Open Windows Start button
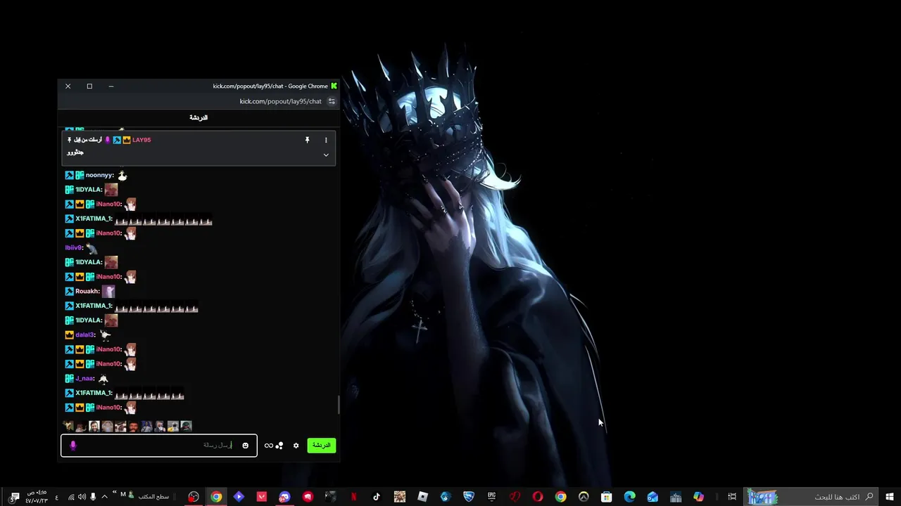The height and width of the screenshot is (506, 901). pos(889,496)
